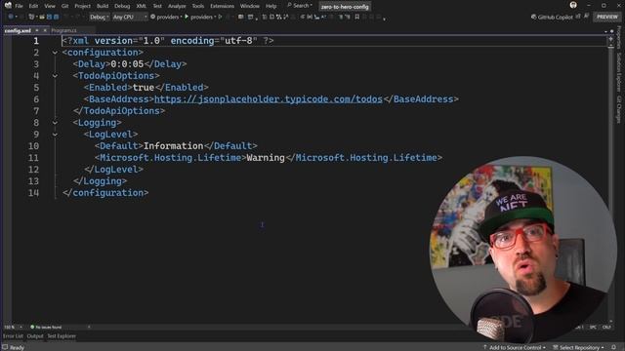
Task: Collapse the configuration element on line 2
Action: (55, 53)
